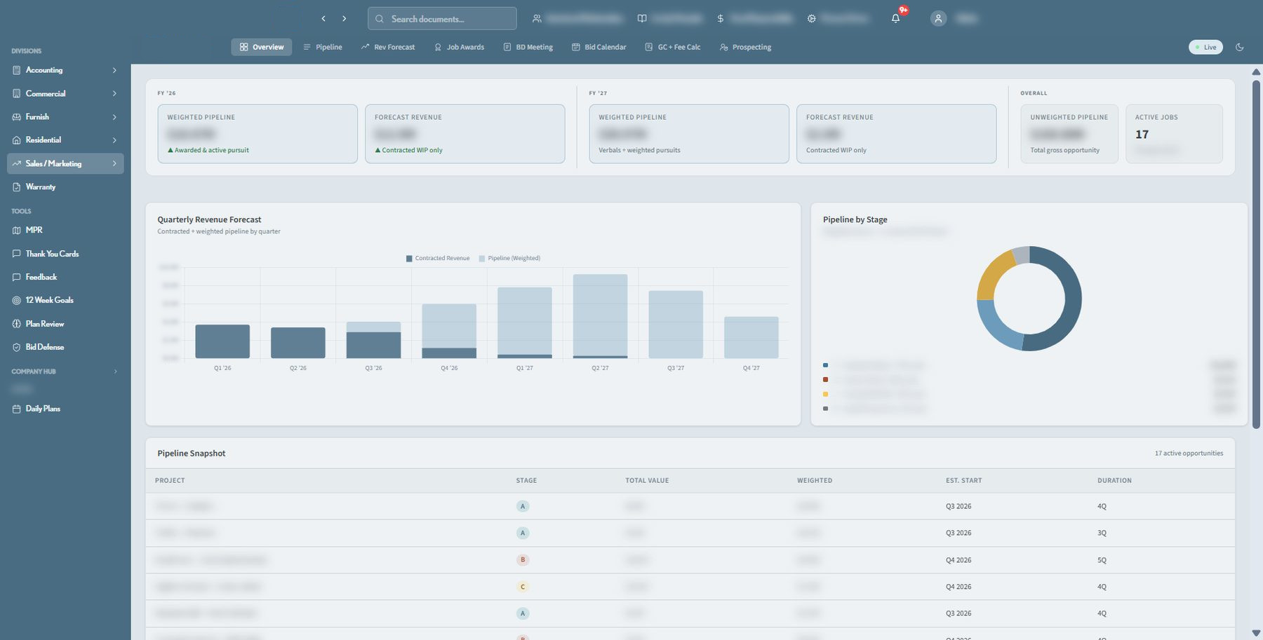Click the Daily Plans calendar icon
This screenshot has height=640, width=1263.
(x=17, y=409)
